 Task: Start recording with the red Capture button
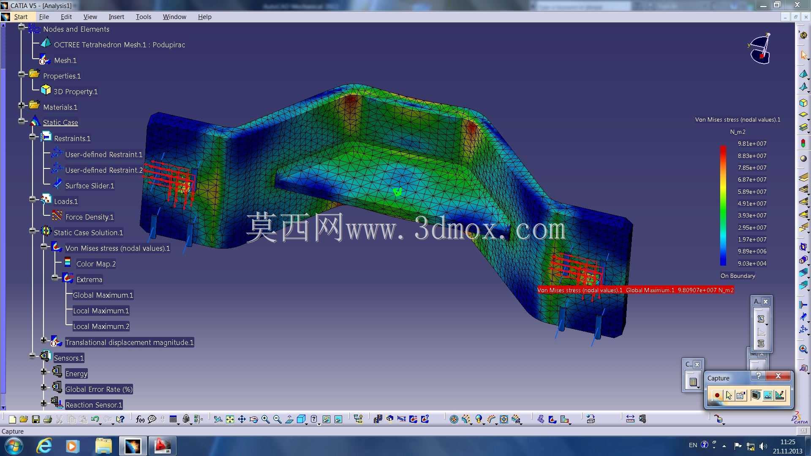(x=717, y=396)
